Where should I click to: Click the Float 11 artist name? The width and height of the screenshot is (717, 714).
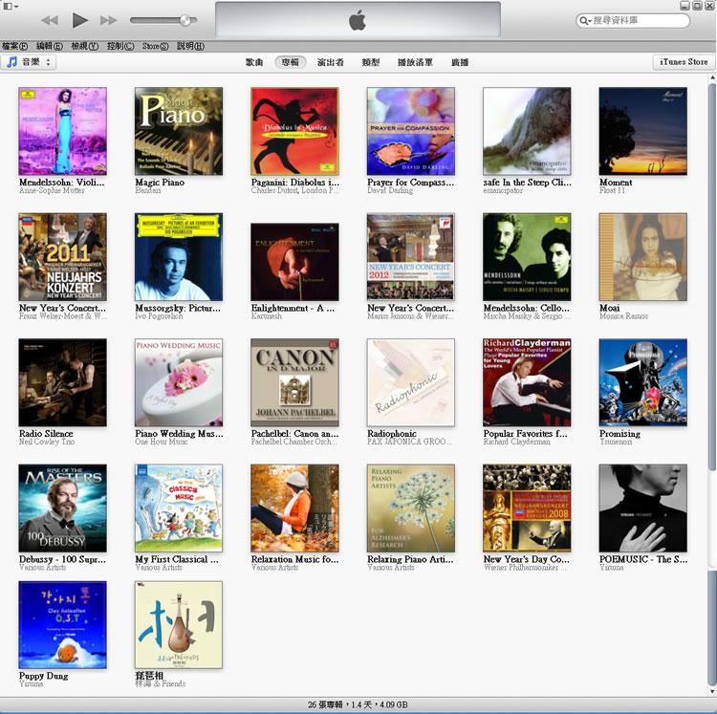click(x=612, y=190)
